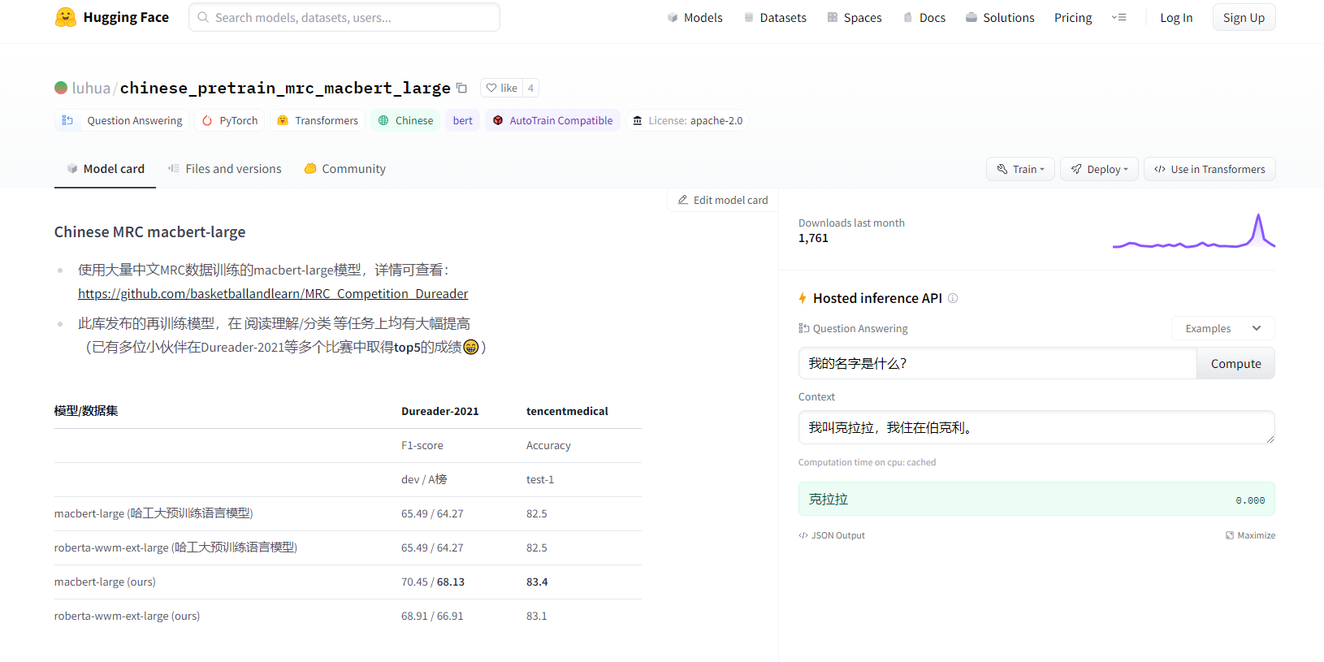Click the 1,761 downloads count
Image resolution: width=1324 pixels, height=662 pixels.
(x=813, y=238)
